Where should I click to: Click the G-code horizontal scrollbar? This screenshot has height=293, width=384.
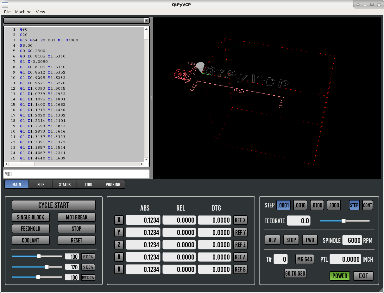point(74,164)
